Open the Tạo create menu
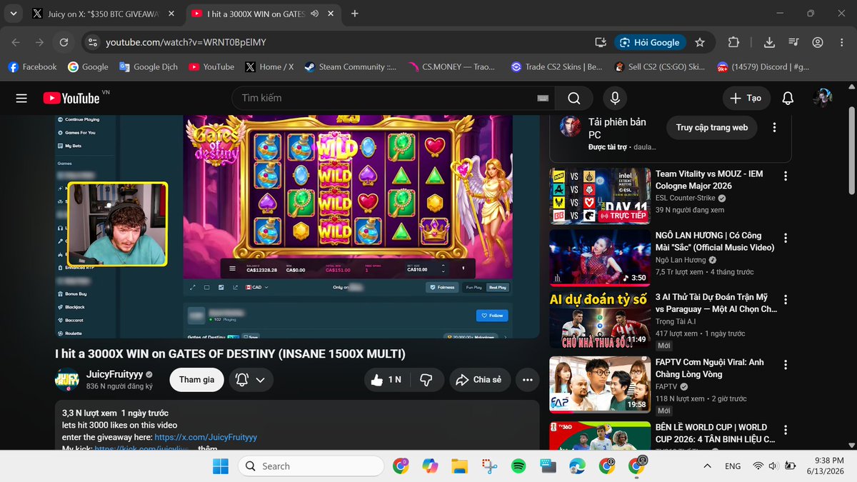This screenshot has height=482, width=857. point(746,98)
